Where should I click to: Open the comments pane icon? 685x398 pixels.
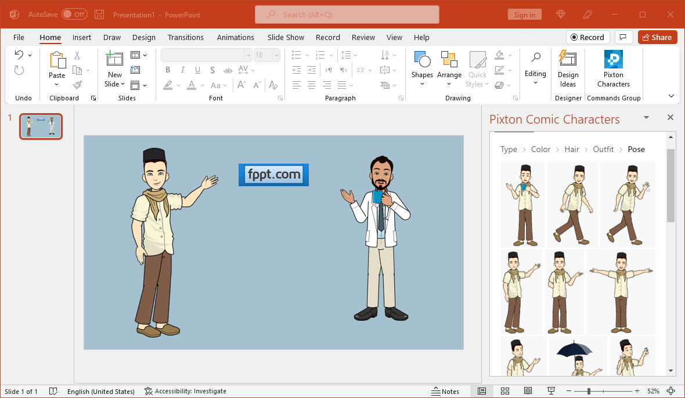(x=623, y=37)
